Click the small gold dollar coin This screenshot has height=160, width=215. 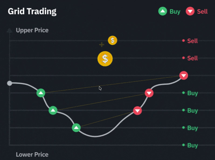[x=113, y=41]
